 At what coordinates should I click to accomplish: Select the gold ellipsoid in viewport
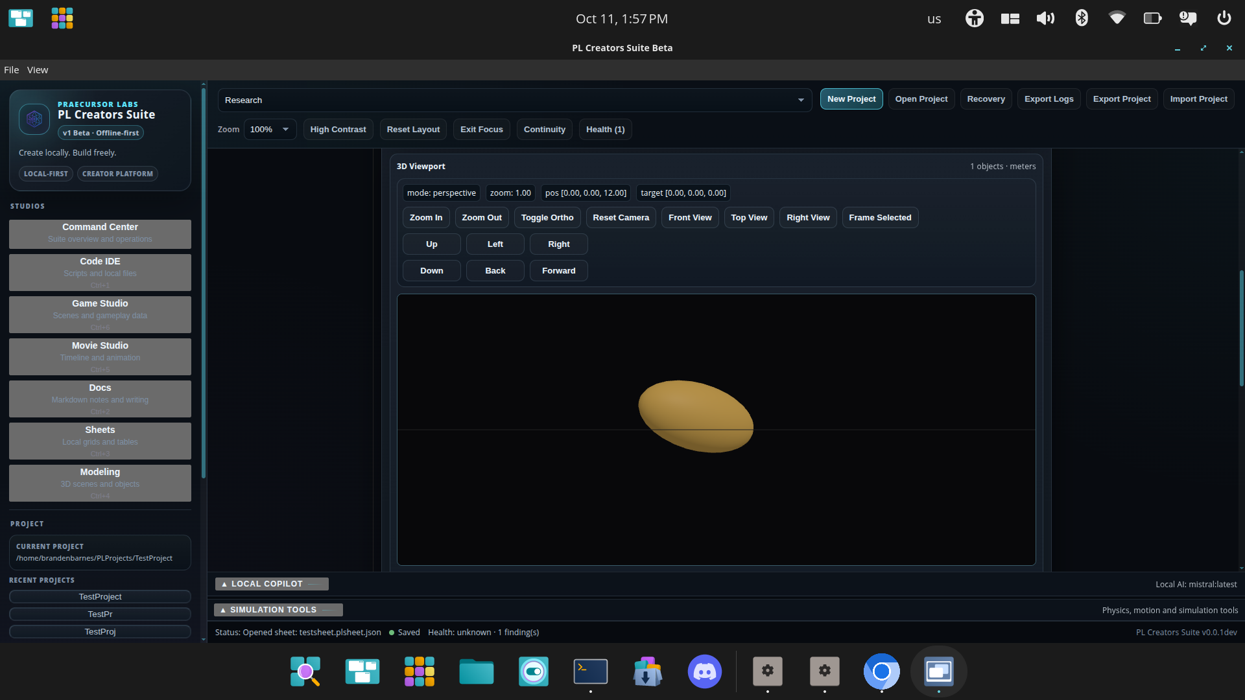[x=696, y=416]
